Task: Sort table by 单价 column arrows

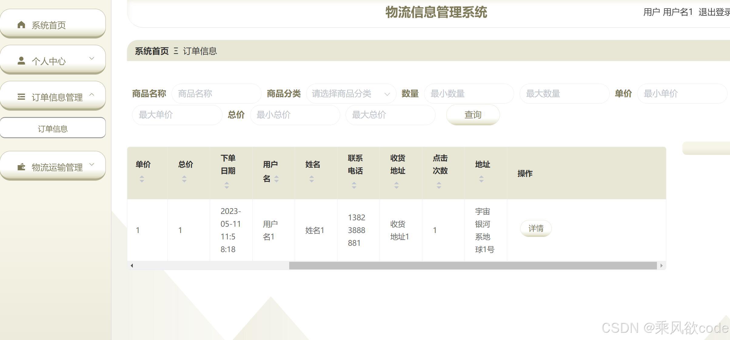Action: pyautogui.click(x=142, y=179)
